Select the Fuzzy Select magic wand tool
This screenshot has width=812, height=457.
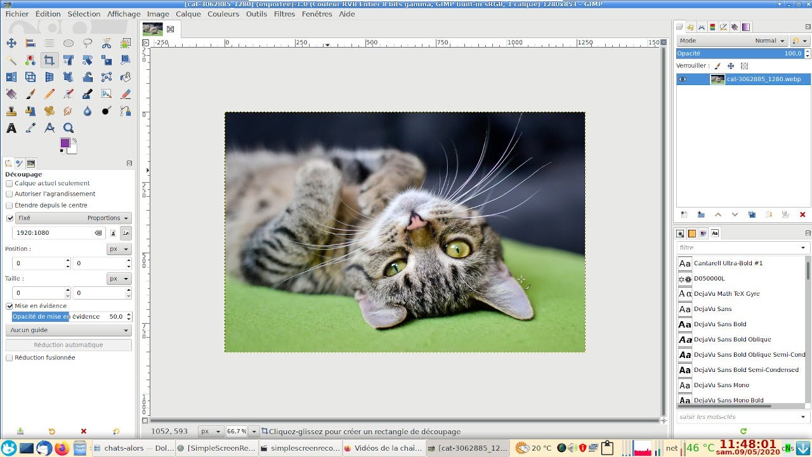pyautogui.click(x=11, y=60)
